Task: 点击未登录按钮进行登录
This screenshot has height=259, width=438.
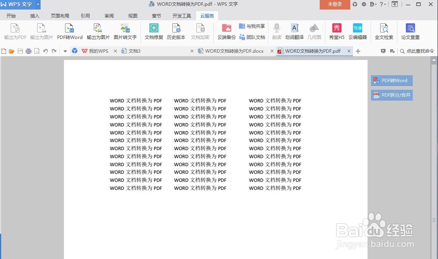Action: 335,5
